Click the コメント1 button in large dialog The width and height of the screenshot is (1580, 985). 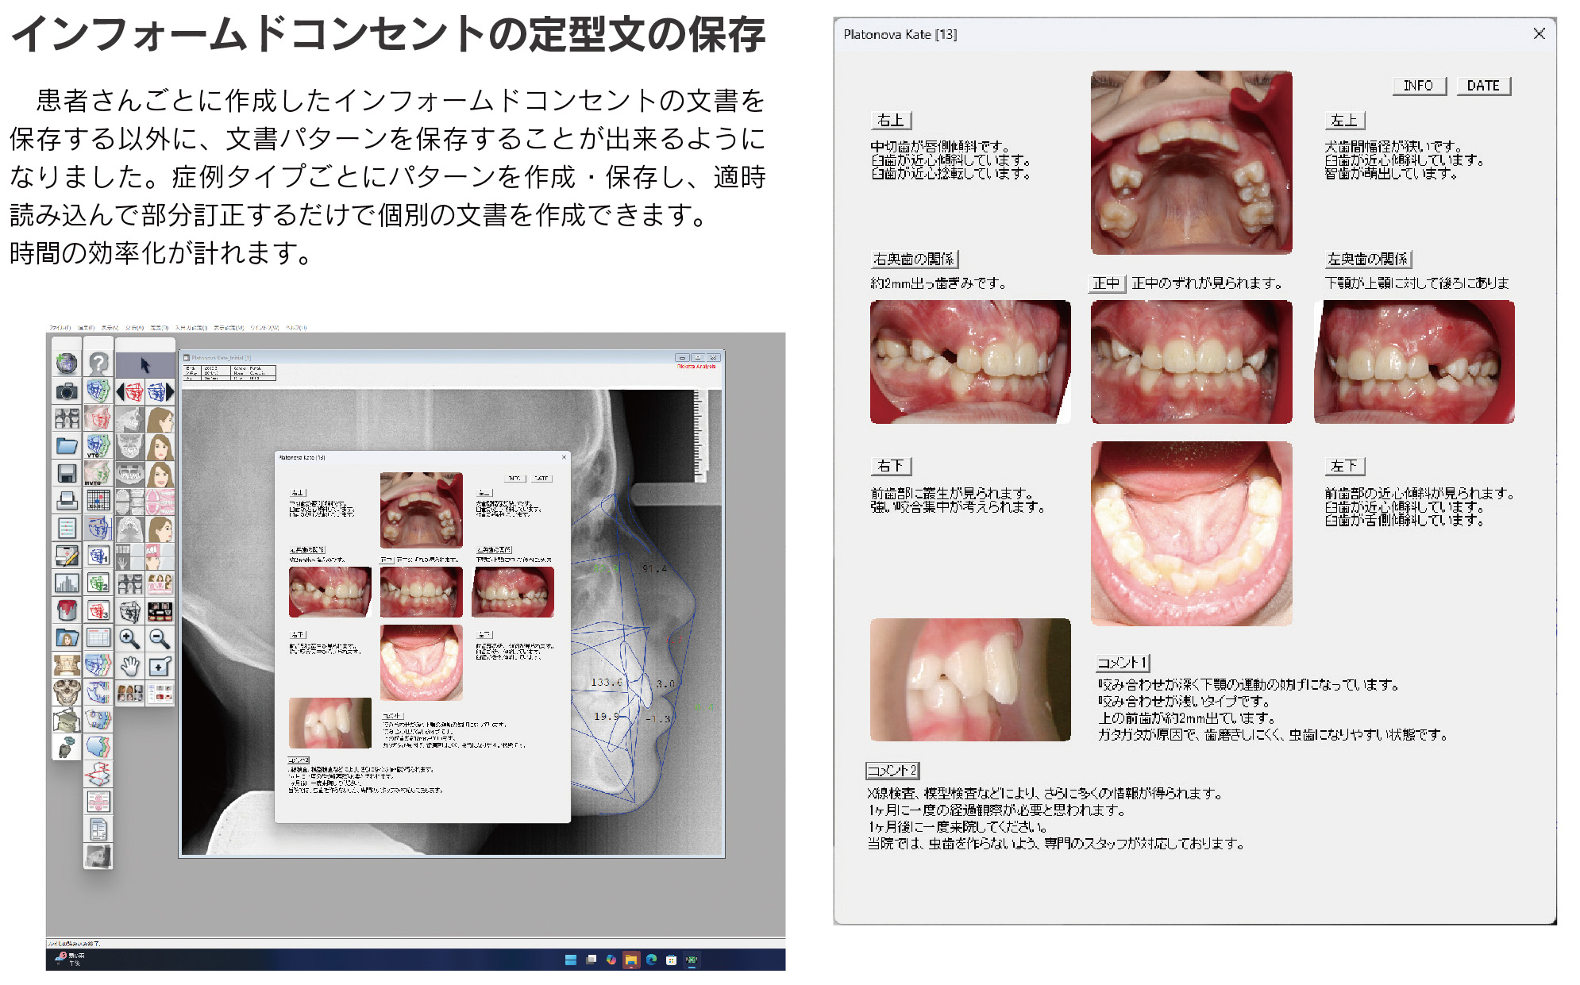(1123, 662)
